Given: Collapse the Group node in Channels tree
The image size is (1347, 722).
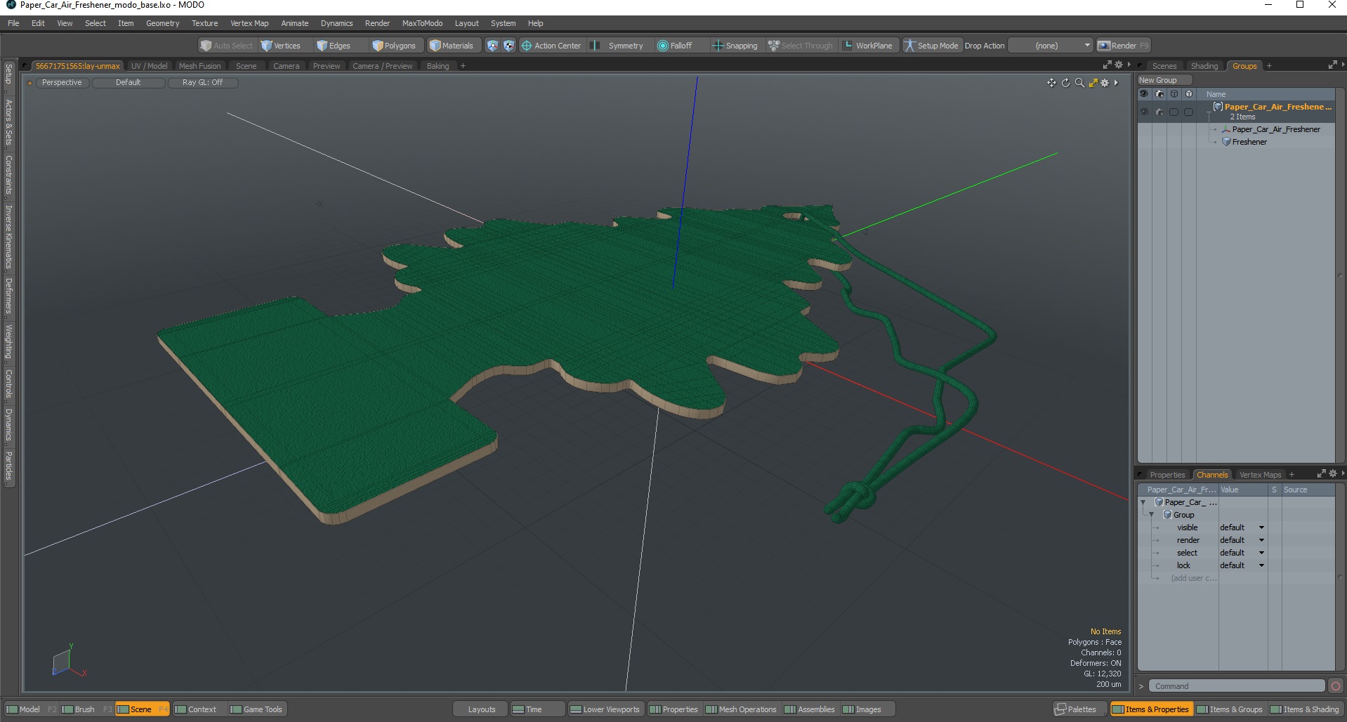Looking at the screenshot, I should [x=1152, y=515].
